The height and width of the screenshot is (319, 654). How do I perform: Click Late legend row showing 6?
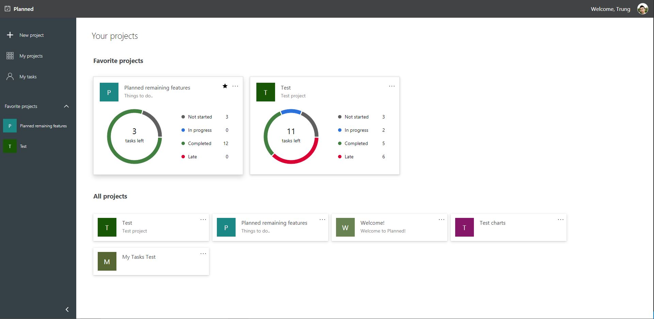(362, 157)
